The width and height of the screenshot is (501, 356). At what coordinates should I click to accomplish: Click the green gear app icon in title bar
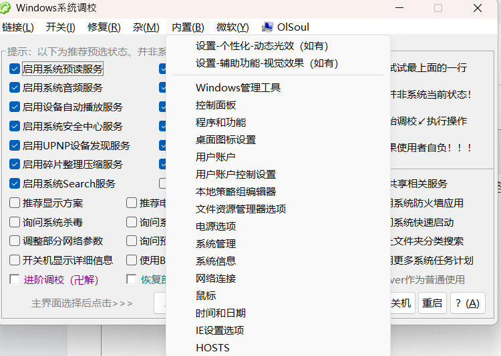click(x=5, y=7)
